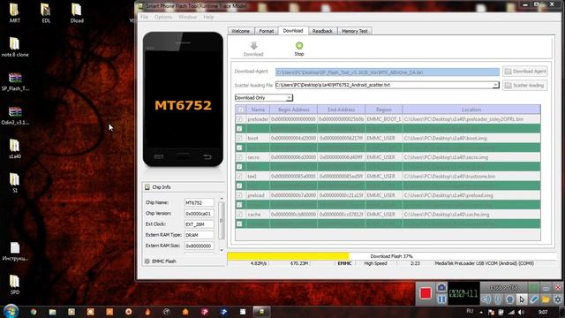The image size is (565, 318).
Task: Click the Download arrow icon
Action: 253,45
